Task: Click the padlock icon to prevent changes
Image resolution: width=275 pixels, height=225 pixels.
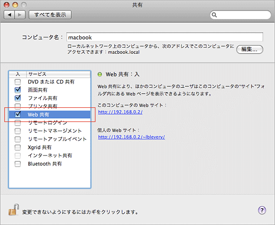Action: point(14,210)
